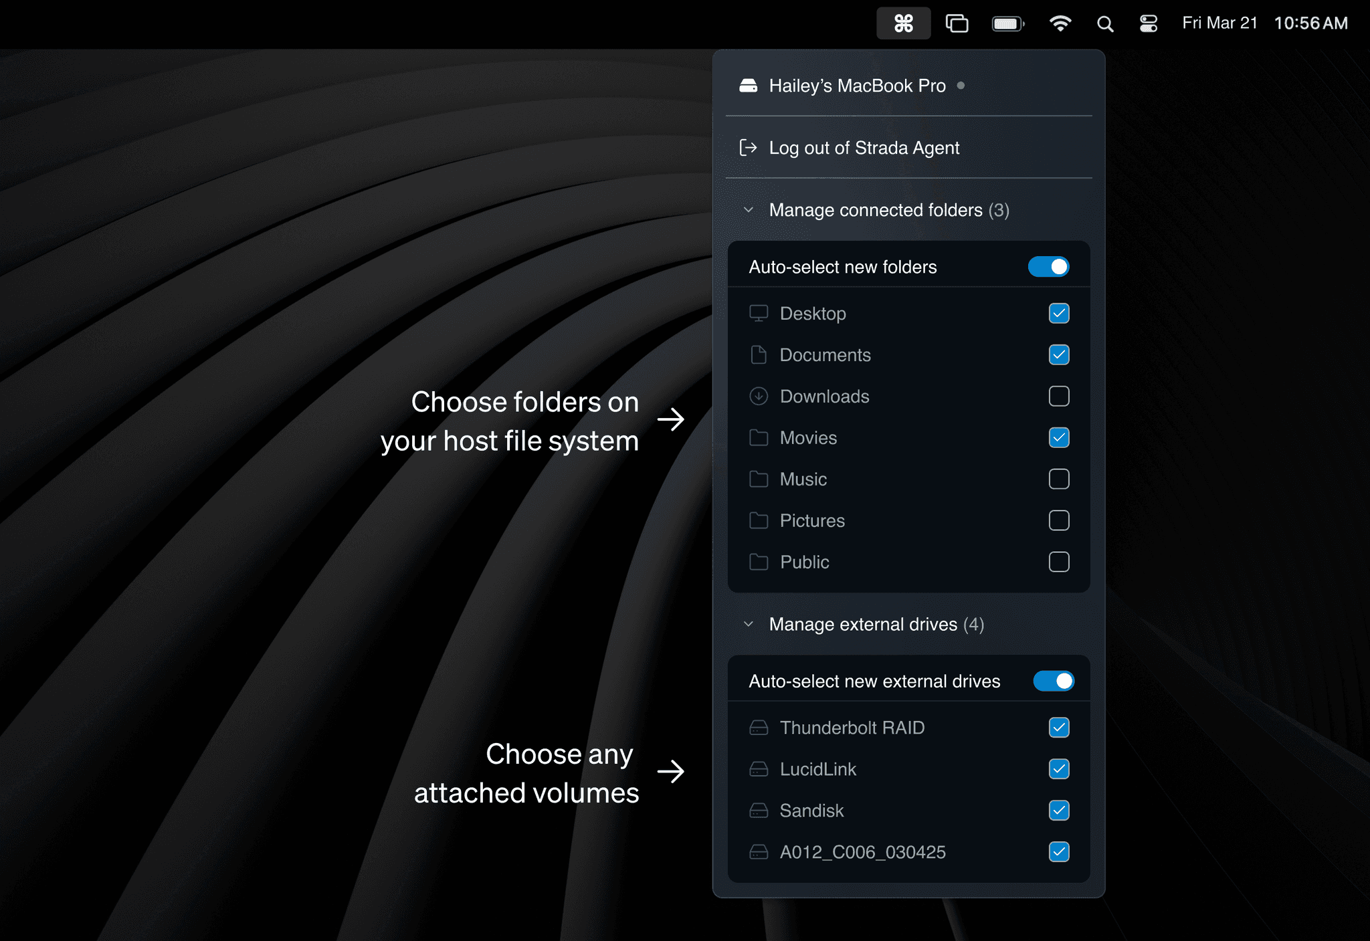Click the Thunderbolt RAID drive icon
This screenshot has width=1370, height=941.
coord(759,728)
